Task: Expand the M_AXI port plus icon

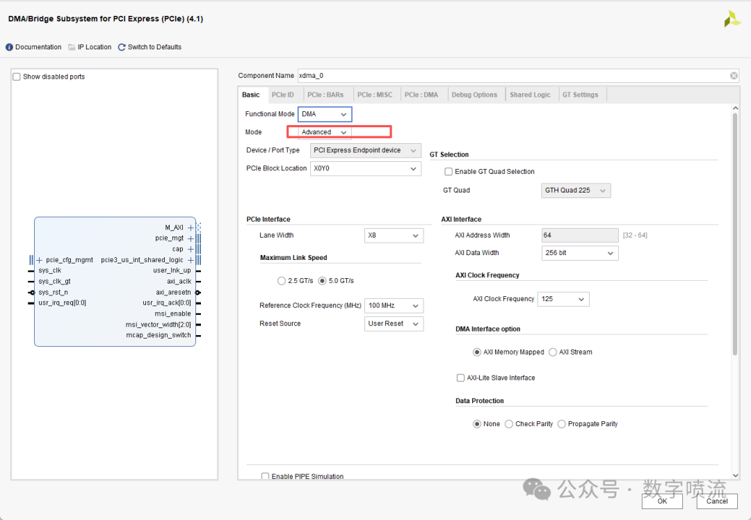Action: (191, 227)
